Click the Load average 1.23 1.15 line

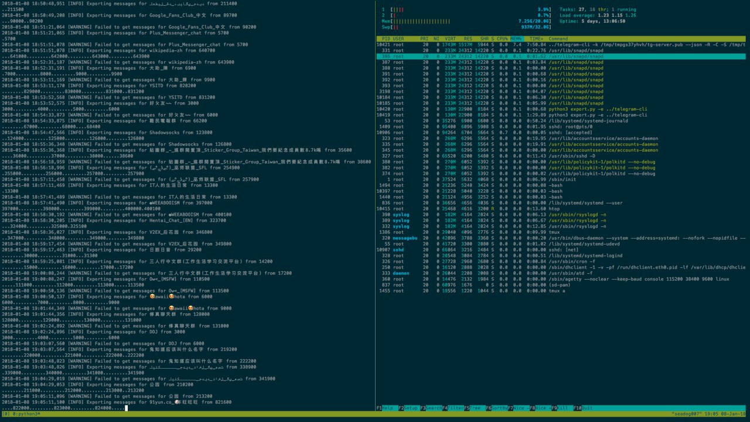pos(598,15)
